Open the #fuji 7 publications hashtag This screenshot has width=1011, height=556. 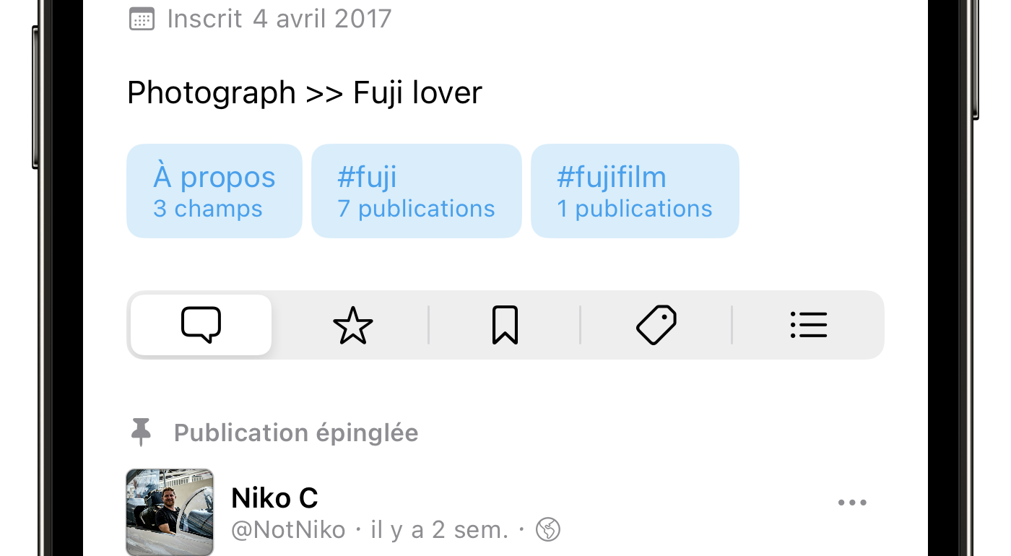click(x=417, y=191)
